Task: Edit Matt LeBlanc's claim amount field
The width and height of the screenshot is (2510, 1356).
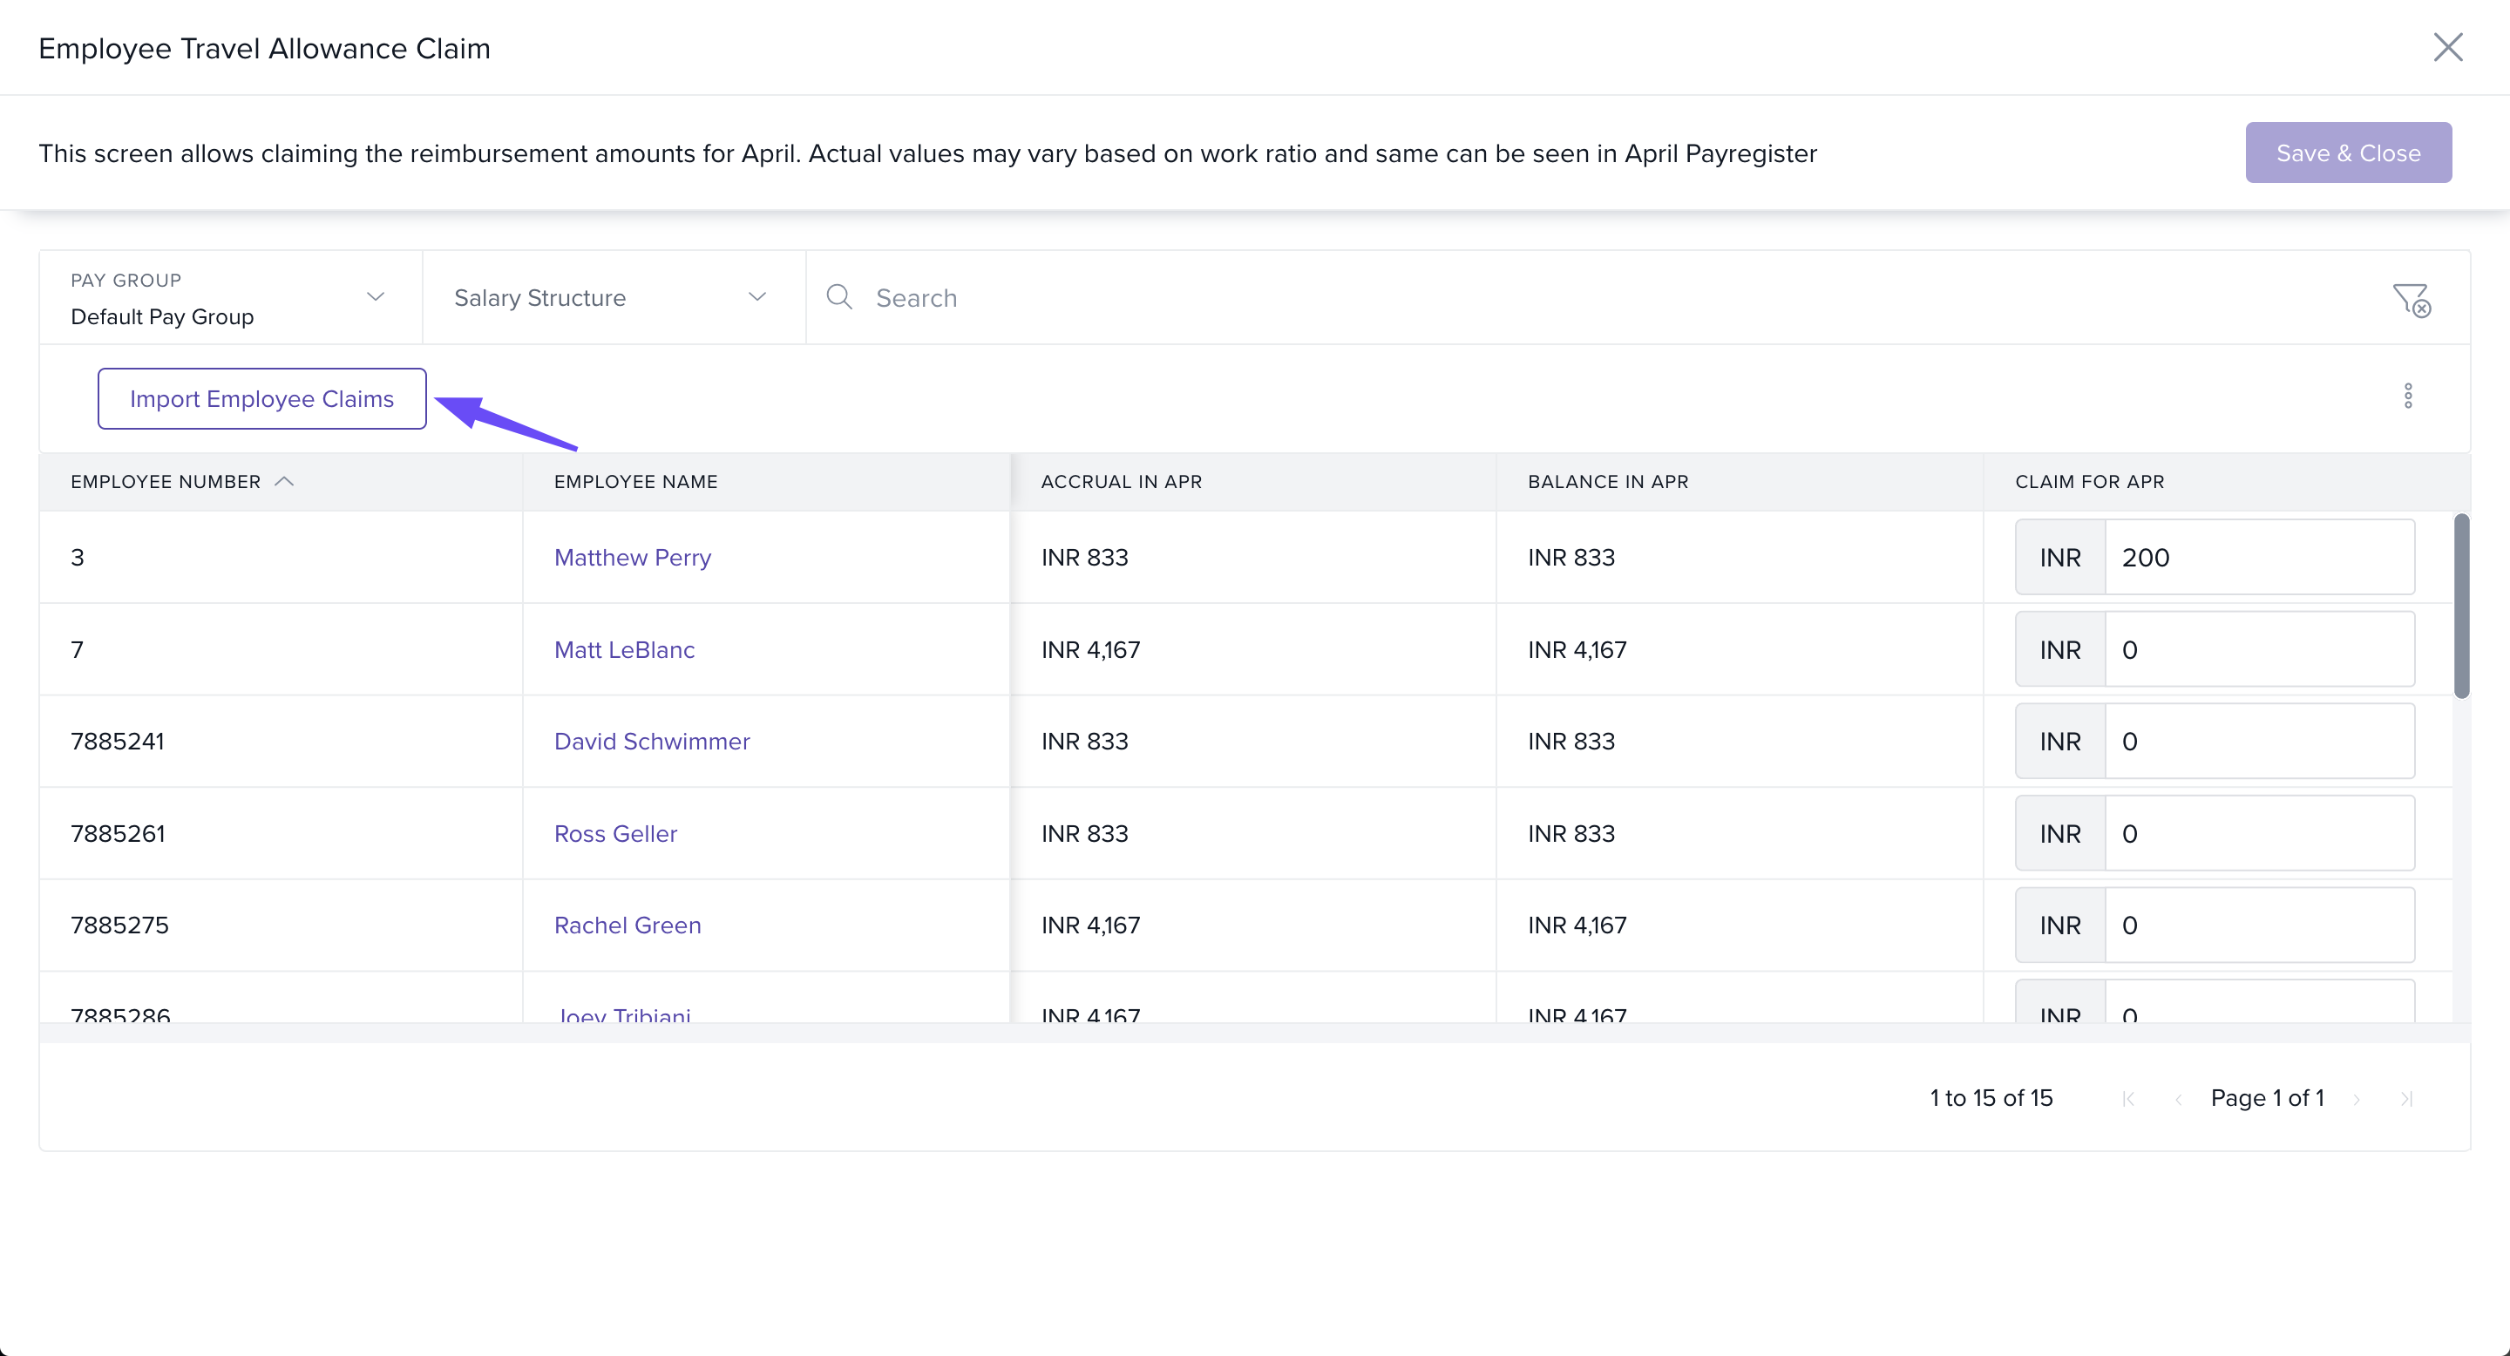Action: (x=2257, y=650)
